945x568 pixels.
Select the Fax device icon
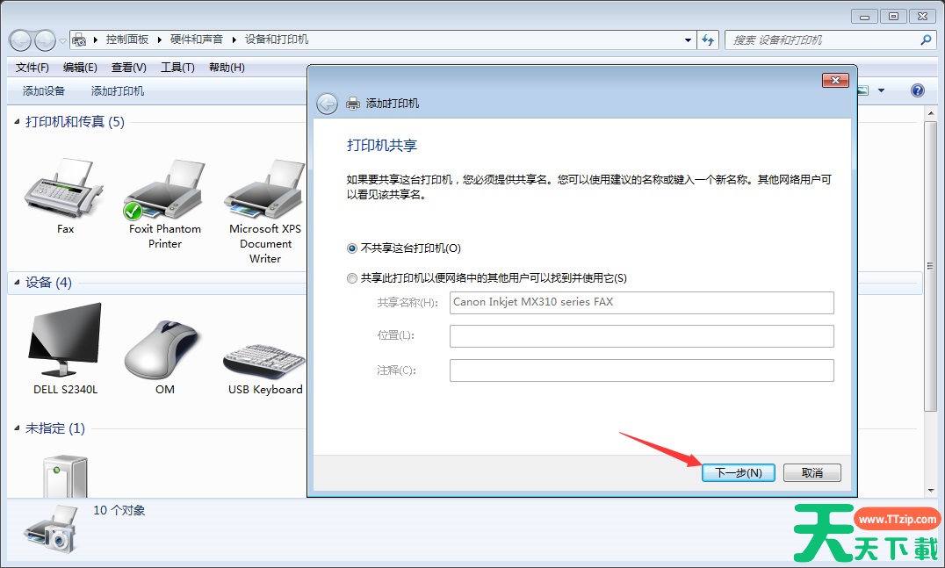[65, 190]
